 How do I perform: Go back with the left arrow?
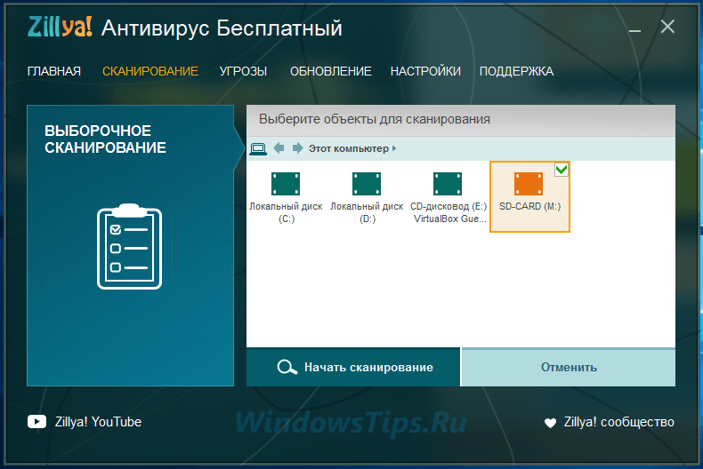(279, 148)
